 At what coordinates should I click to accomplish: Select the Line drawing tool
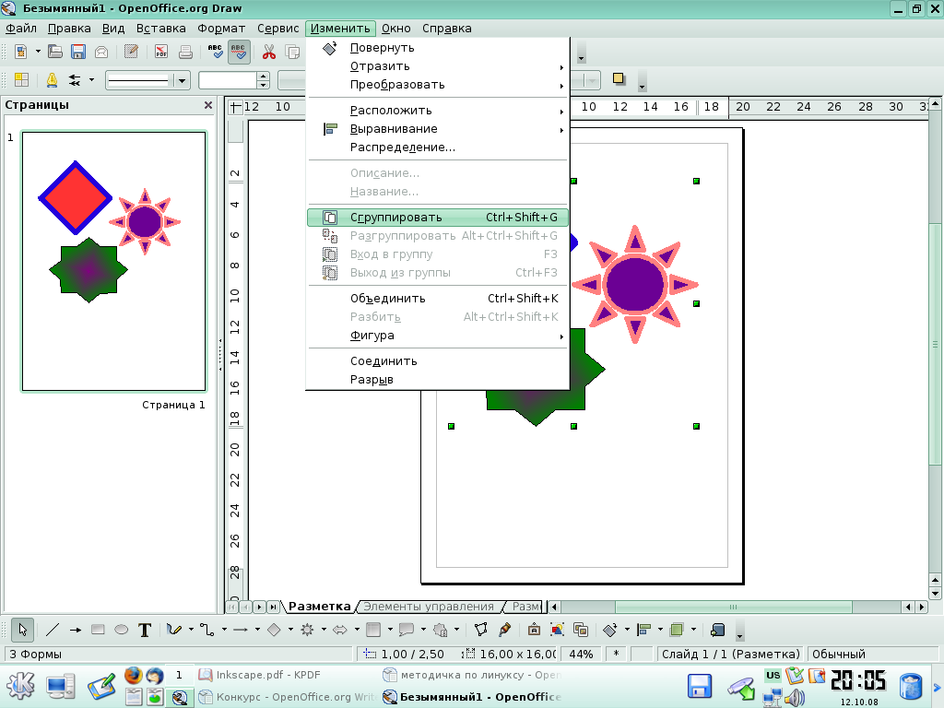tap(53, 631)
